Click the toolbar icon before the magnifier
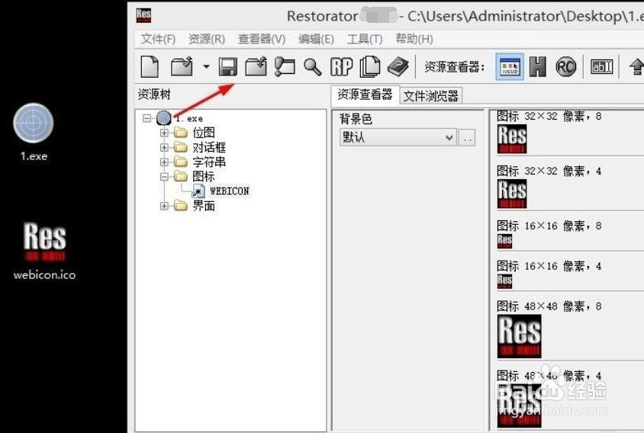This screenshot has width=644, height=433. [x=285, y=66]
